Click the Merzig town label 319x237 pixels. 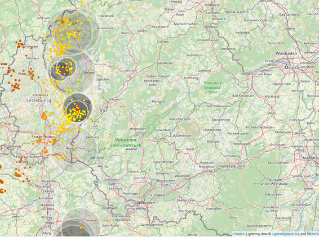tap(103, 166)
